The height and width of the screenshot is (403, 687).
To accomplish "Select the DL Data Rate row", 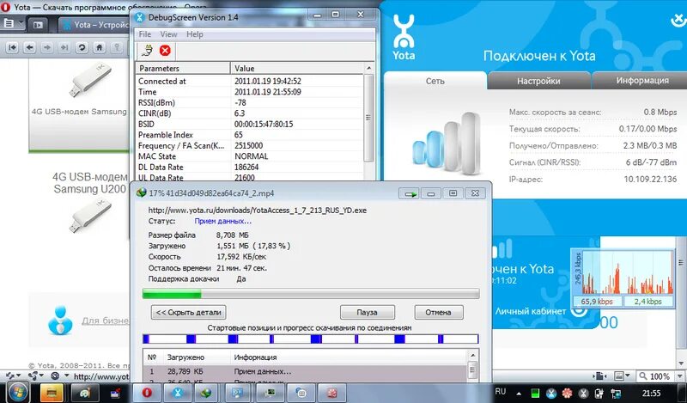I will pos(250,167).
